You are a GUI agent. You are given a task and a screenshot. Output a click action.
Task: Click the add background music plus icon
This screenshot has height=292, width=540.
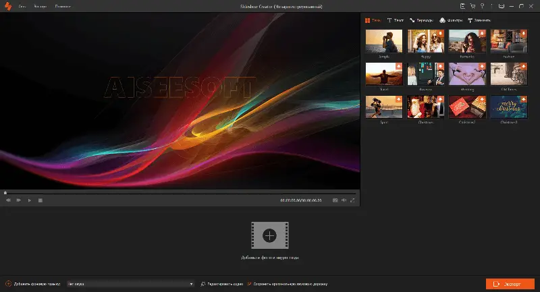click(9, 284)
